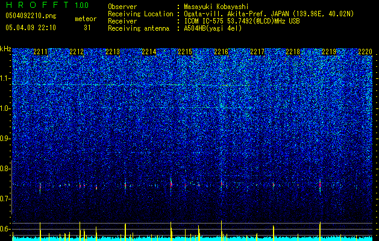Image resolution: width=379 pixels, height=241 pixels.
Task: Click the meteor count 31
Action: click(87, 28)
